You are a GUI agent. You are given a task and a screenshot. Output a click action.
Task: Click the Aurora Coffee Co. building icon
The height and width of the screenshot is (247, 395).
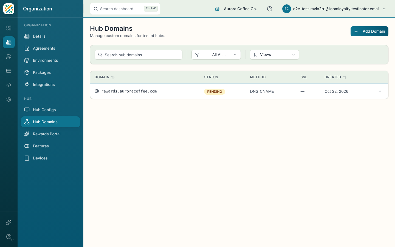tap(217, 9)
